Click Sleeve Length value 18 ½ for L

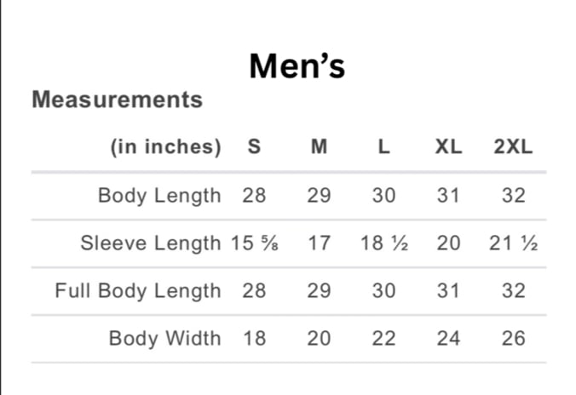pos(384,243)
